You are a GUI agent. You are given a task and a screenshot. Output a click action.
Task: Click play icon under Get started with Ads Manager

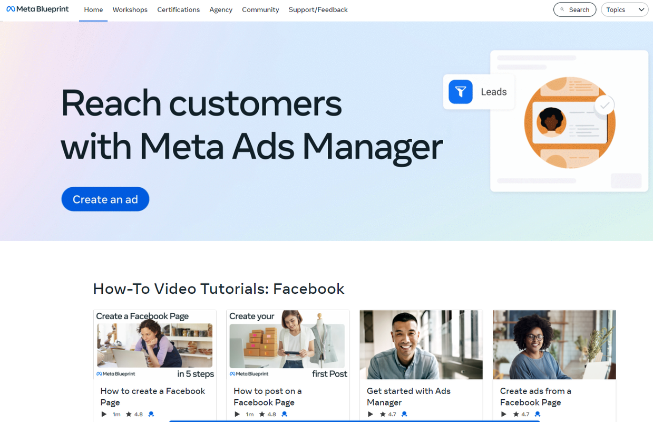coord(370,414)
